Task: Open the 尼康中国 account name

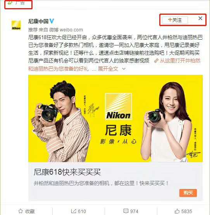Action: (x=38, y=21)
